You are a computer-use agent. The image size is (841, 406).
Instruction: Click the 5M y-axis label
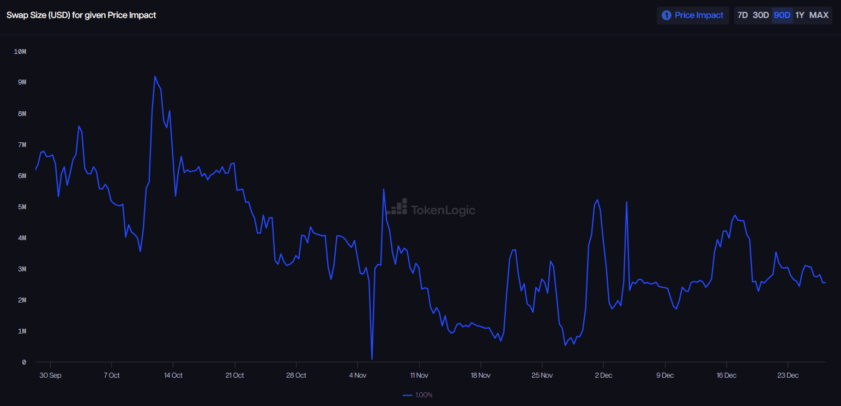tap(20, 207)
